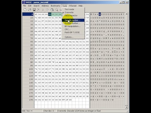Select hex byte 2D in row A0

tap(46, 48)
